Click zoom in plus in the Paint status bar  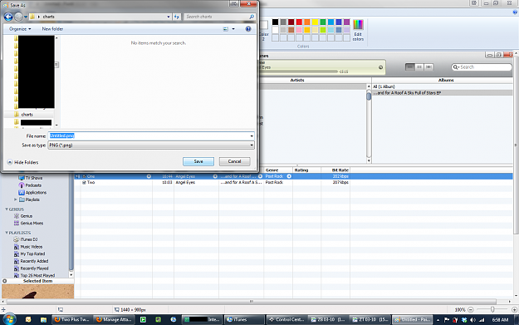tap(514, 310)
